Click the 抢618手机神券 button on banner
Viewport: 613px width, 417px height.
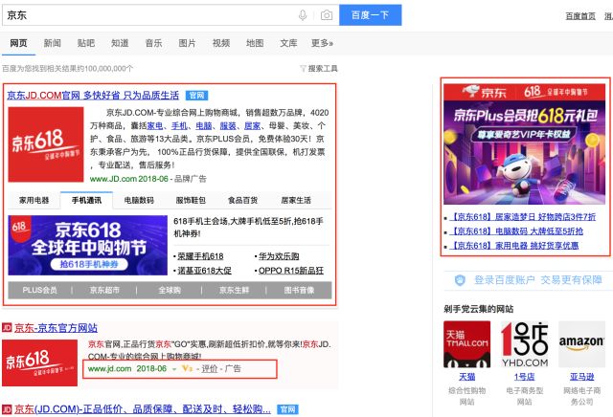pyautogui.click(x=89, y=264)
